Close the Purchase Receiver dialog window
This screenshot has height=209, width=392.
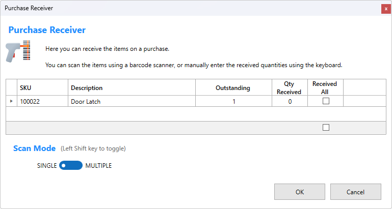385,9
